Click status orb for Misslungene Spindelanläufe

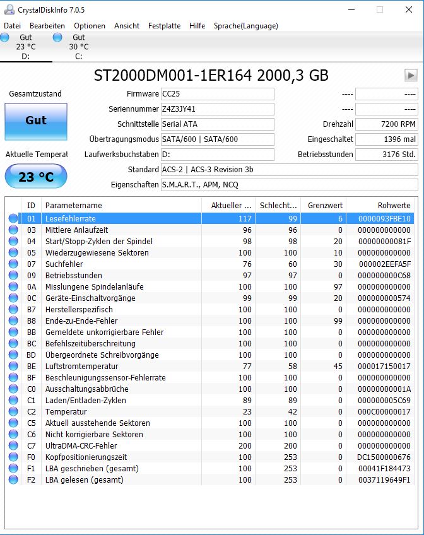click(x=13, y=286)
